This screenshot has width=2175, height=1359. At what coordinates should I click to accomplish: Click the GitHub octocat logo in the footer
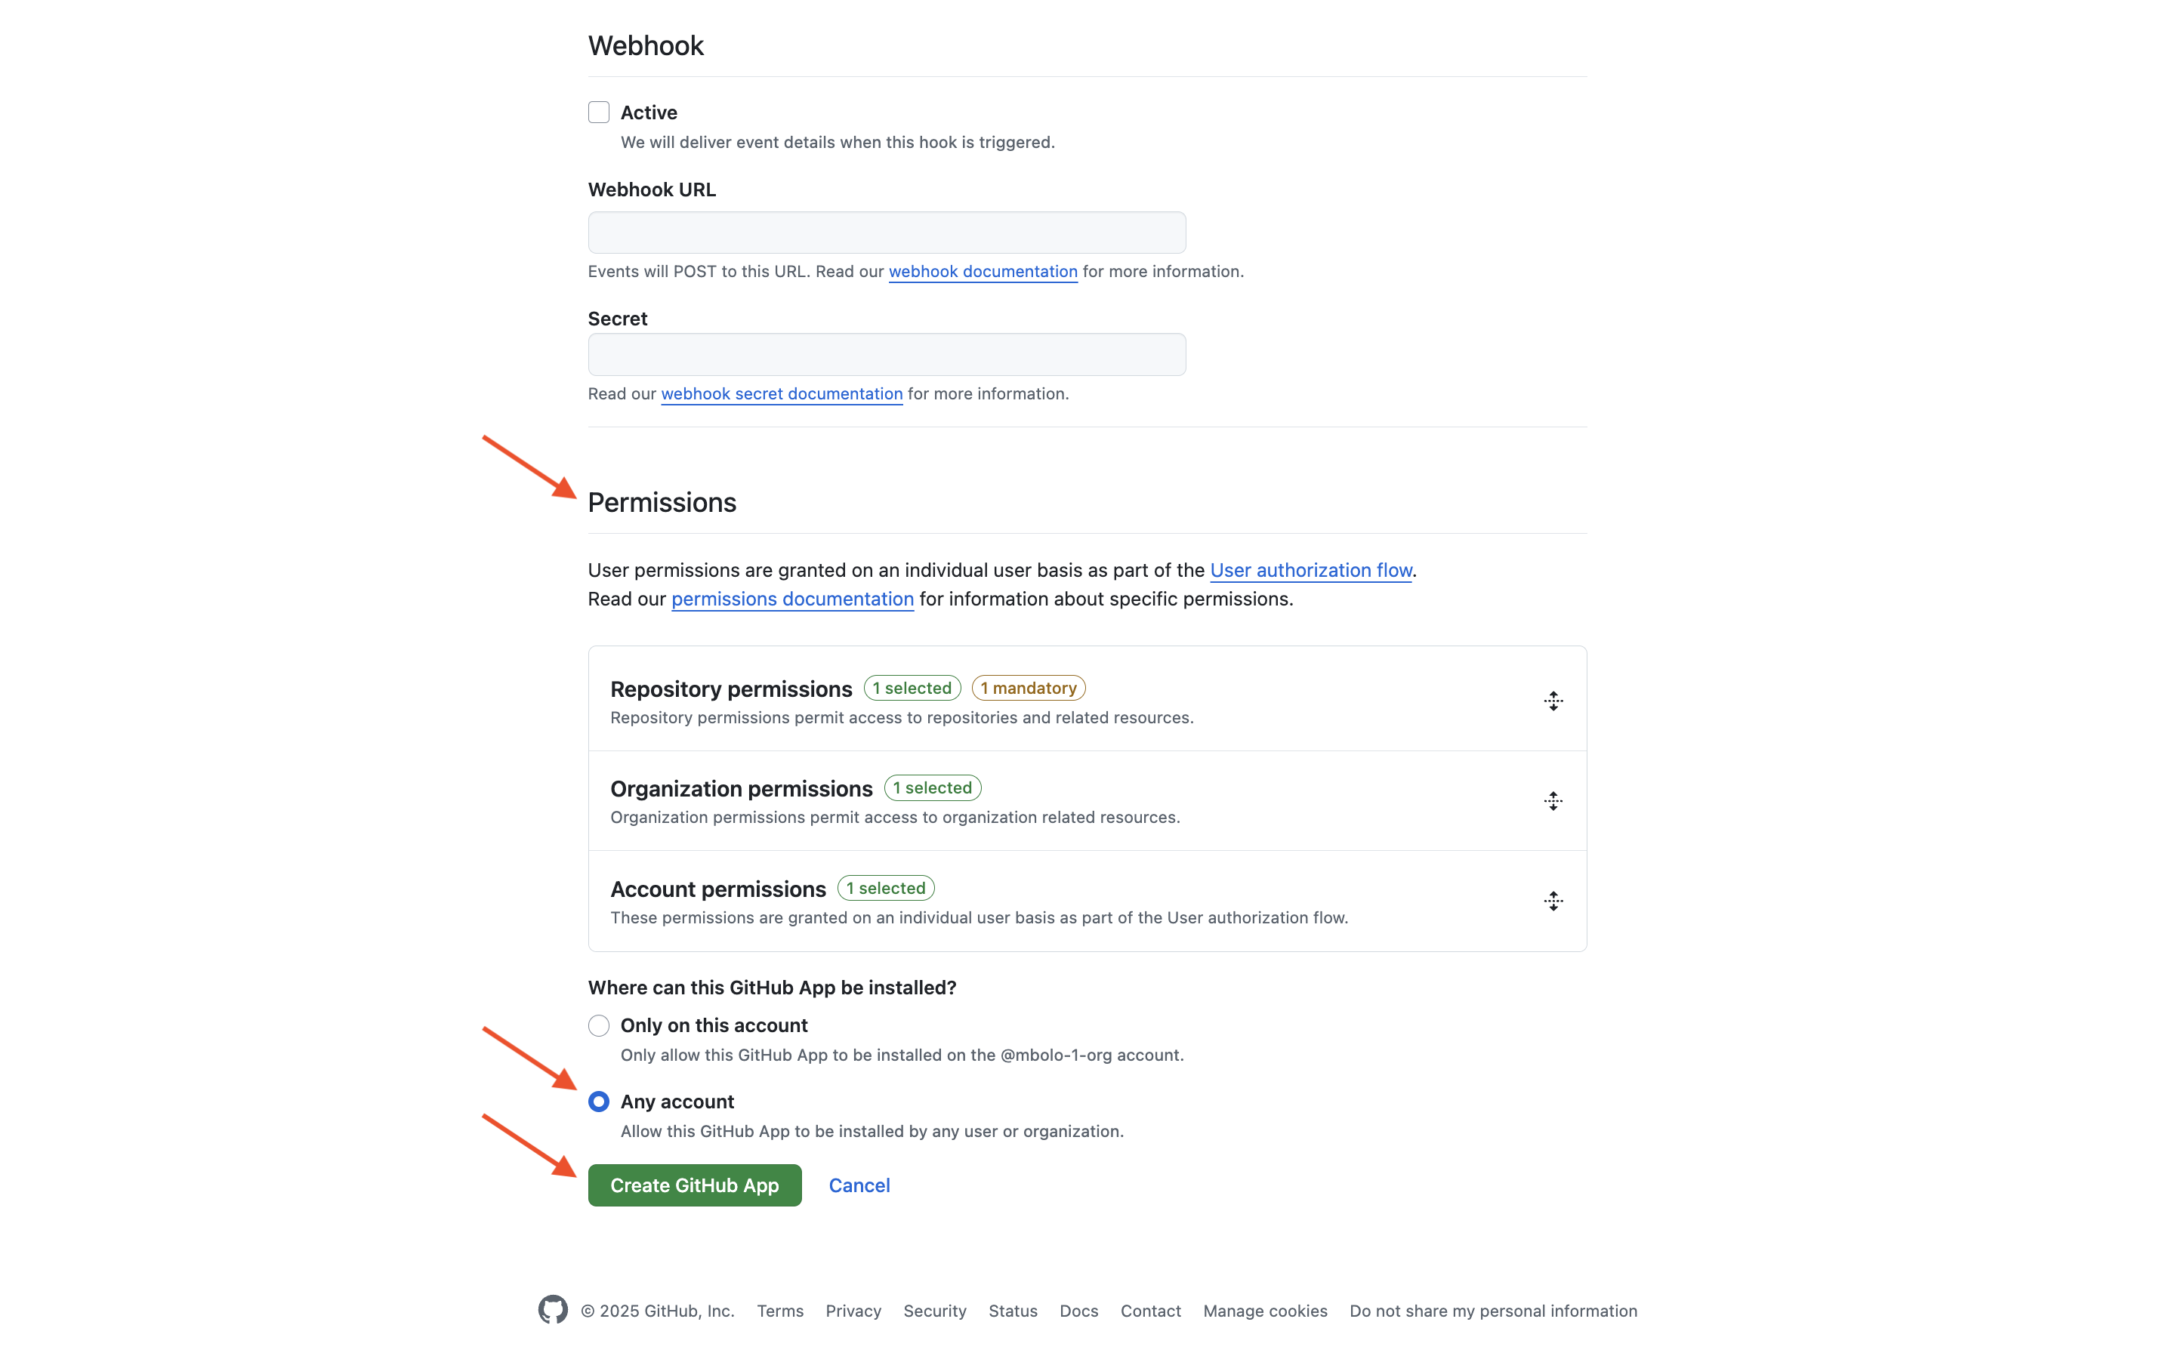(x=552, y=1311)
